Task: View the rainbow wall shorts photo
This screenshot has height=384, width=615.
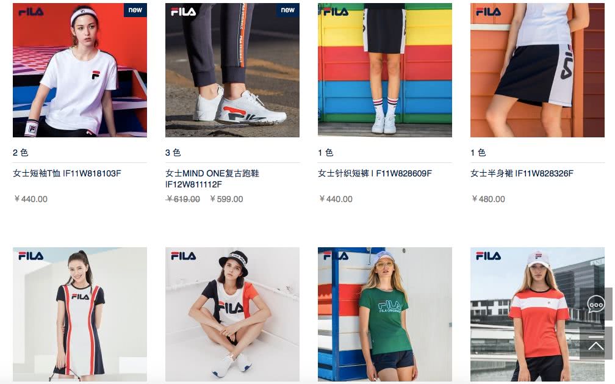Action: (385, 70)
